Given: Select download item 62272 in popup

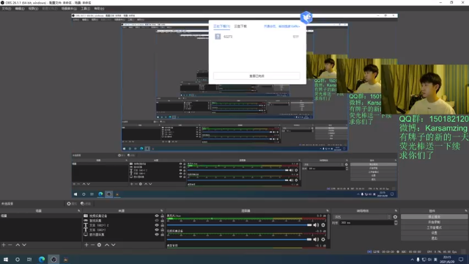Looking at the screenshot, I should coord(256,37).
